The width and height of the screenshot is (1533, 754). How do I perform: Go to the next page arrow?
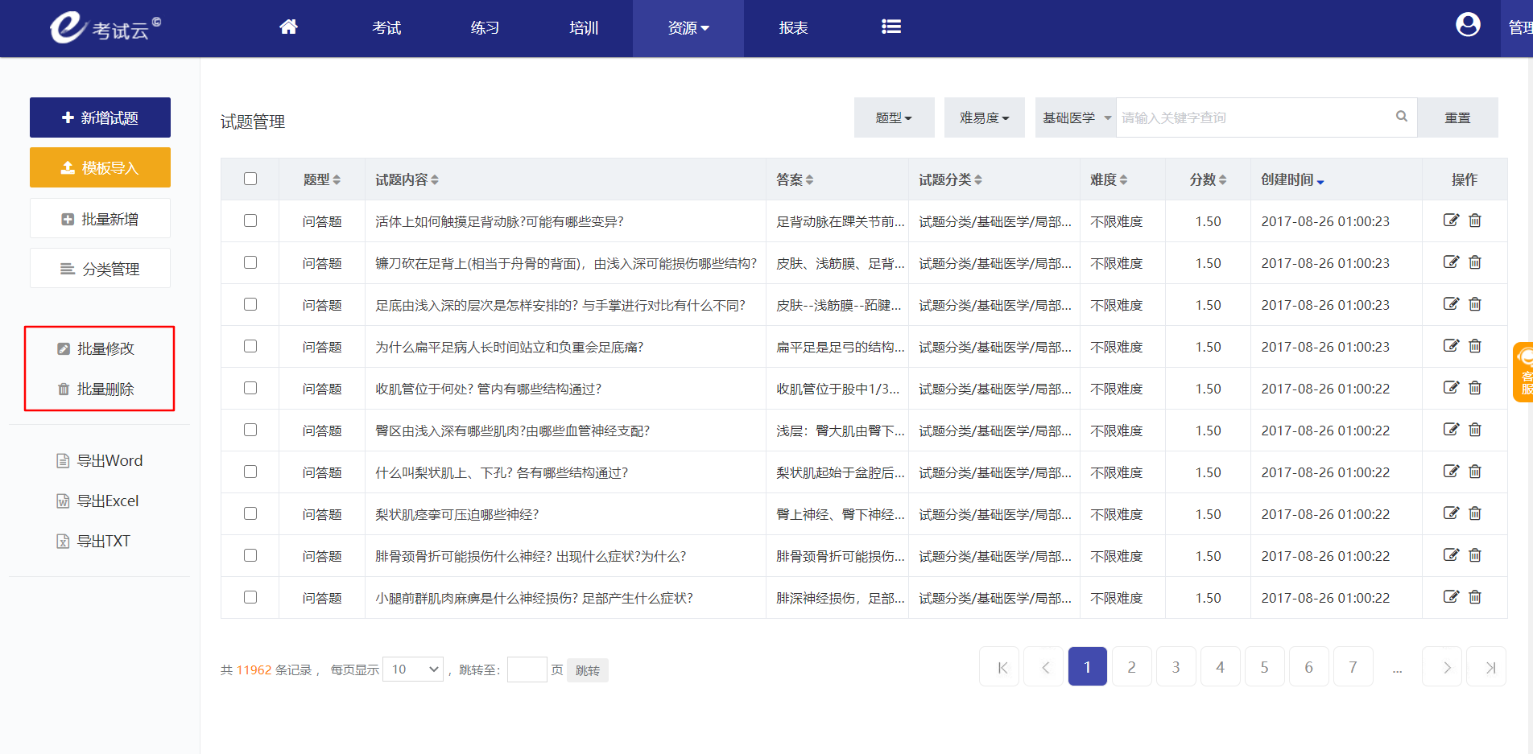(x=1442, y=667)
